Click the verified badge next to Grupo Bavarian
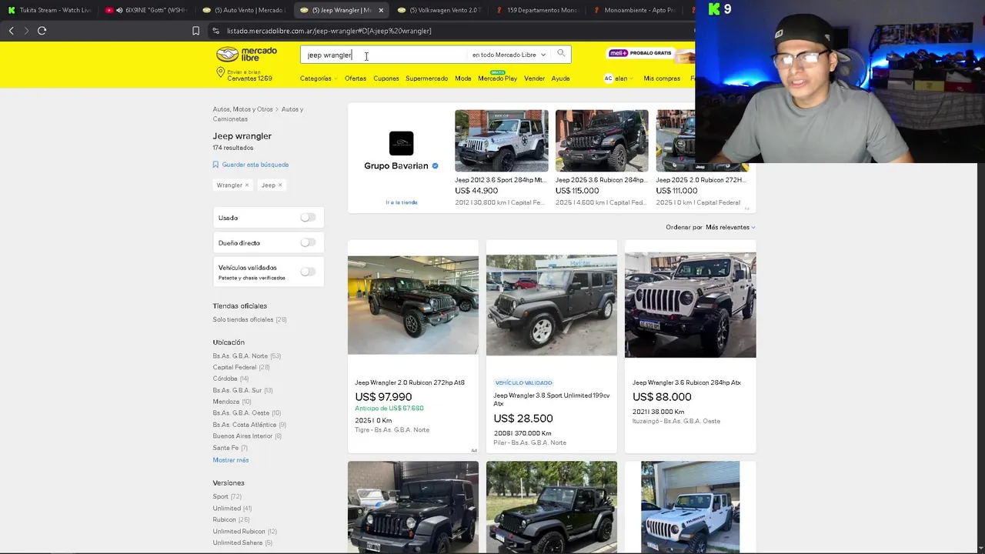 (435, 166)
